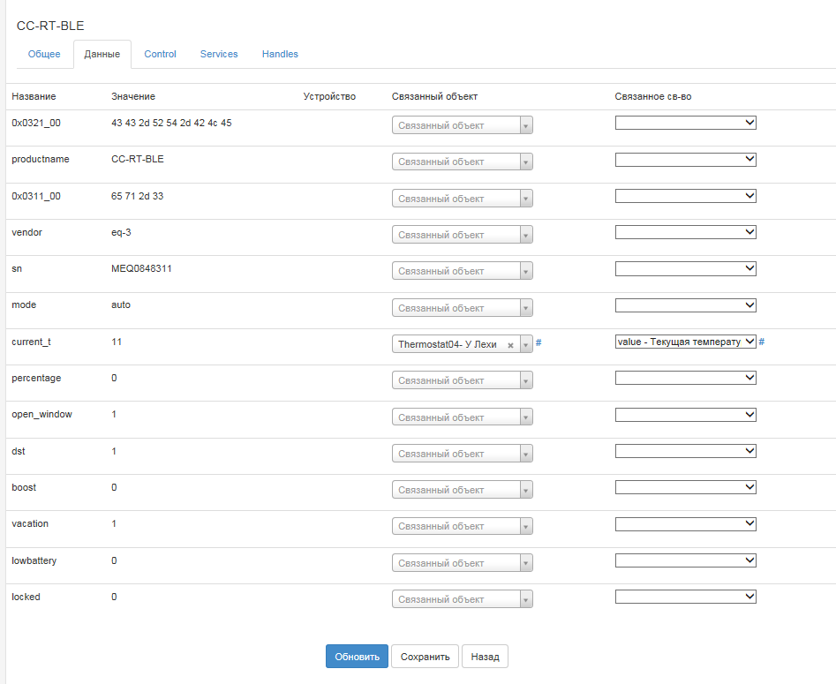Switch to the Services tab
Viewport: 836px width, 684px height.
click(x=219, y=54)
